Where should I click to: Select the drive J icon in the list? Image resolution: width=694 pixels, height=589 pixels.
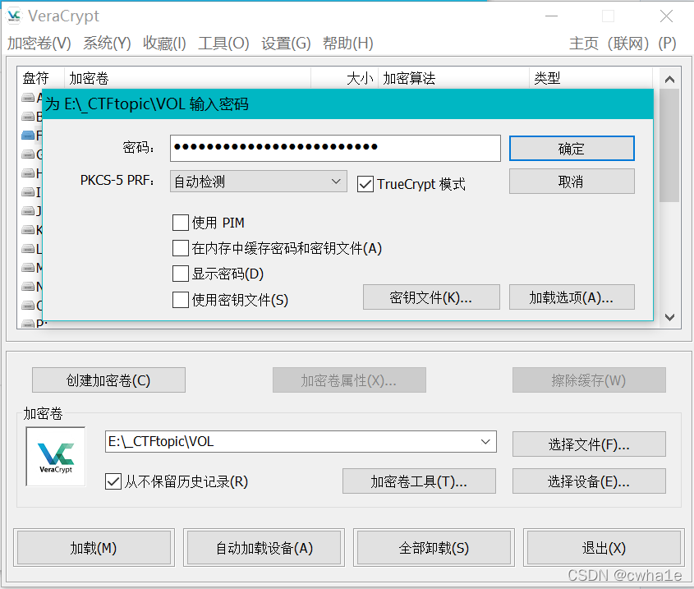28,211
